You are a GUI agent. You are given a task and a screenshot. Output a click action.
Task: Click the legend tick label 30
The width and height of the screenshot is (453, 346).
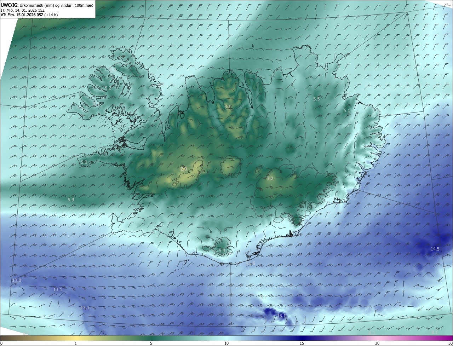pos(377,343)
